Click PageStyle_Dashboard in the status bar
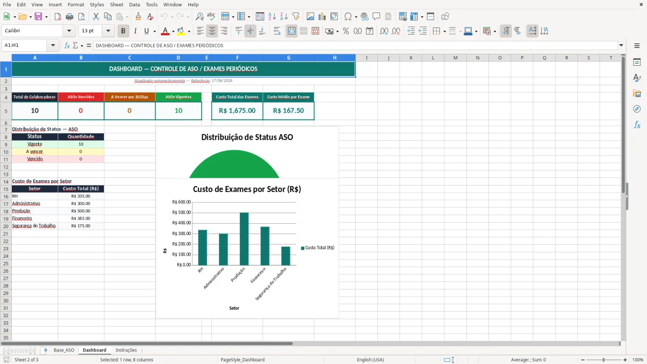This screenshot has width=647, height=364. [x=243, y=360]
